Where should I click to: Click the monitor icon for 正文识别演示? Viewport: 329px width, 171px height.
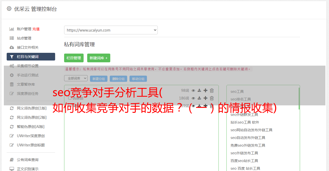coord(12,169)
